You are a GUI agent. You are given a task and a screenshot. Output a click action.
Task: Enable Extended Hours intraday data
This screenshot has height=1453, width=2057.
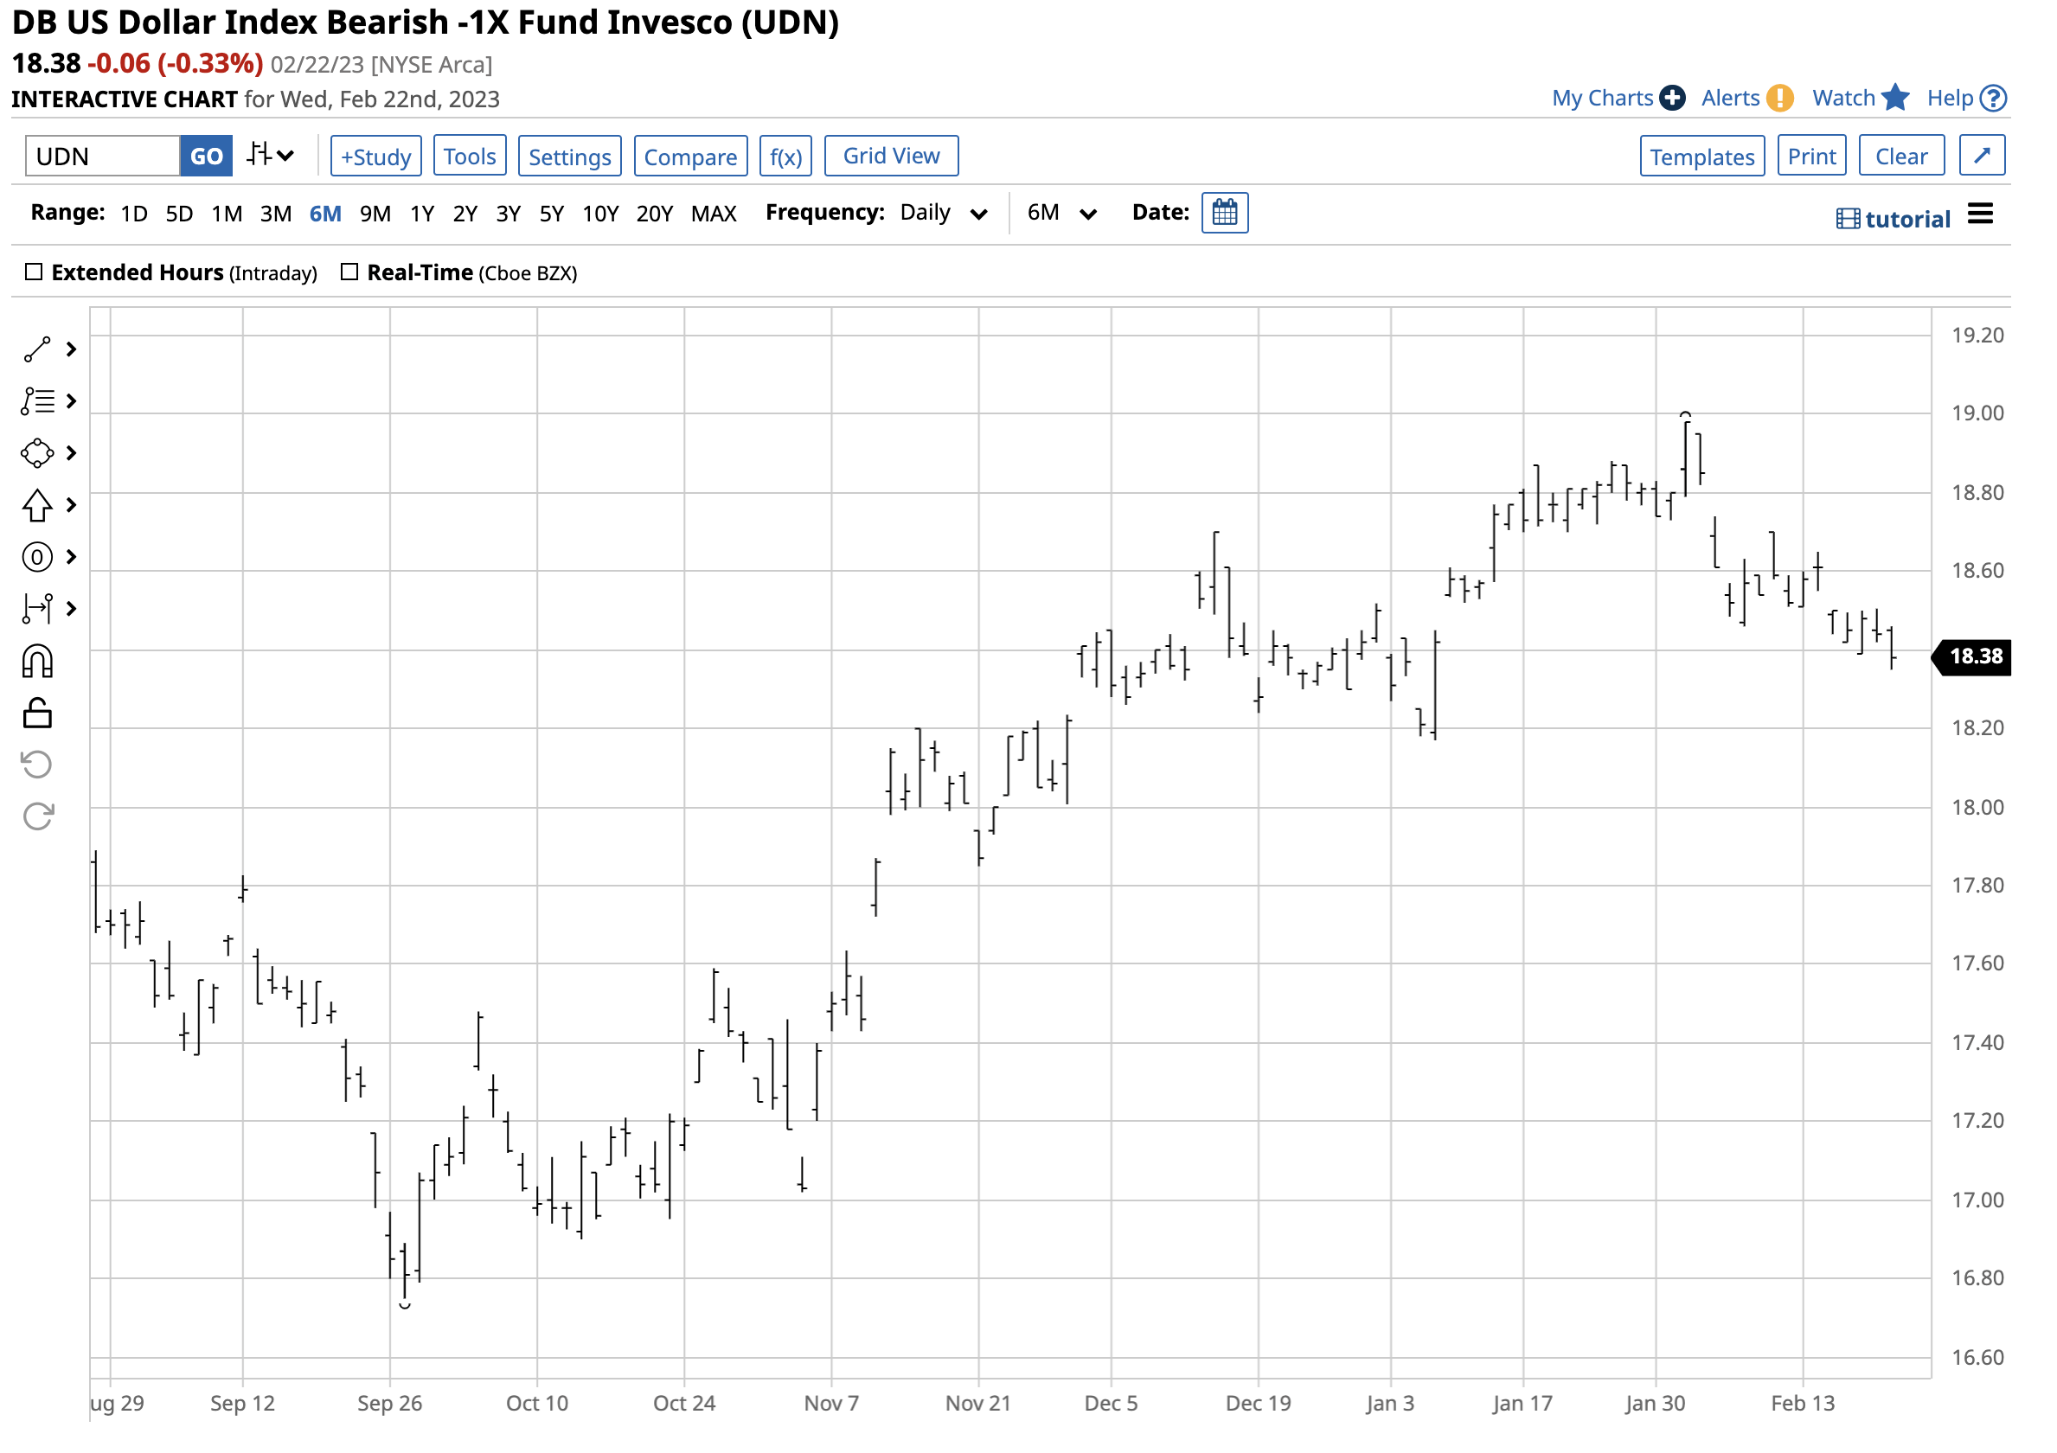(34, 272)
